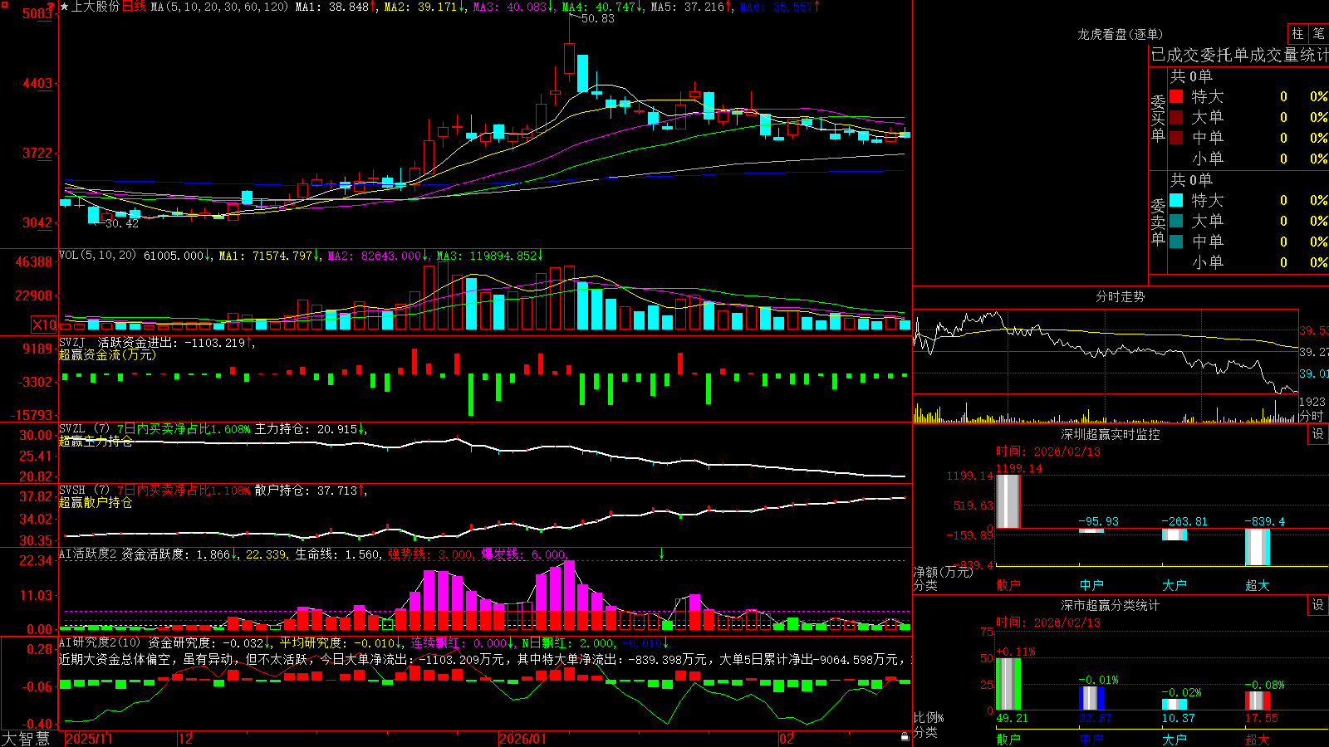
Task: Click the 委买单 section label
Action: 1158,118
